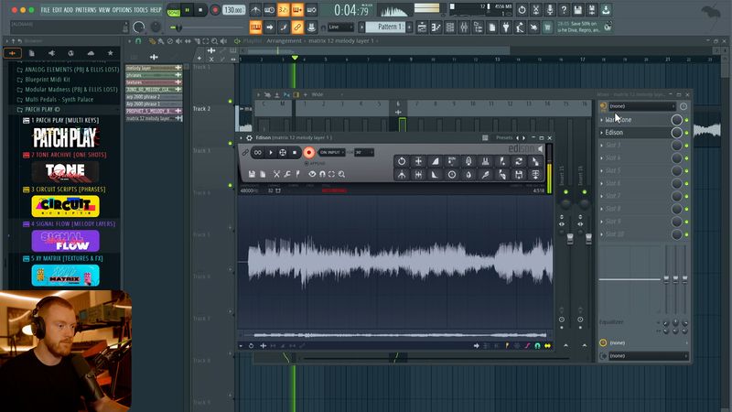Select the browser cloud tab icon
The height and width of the screenshot is (412, 732).
click(x=91, y=53)
